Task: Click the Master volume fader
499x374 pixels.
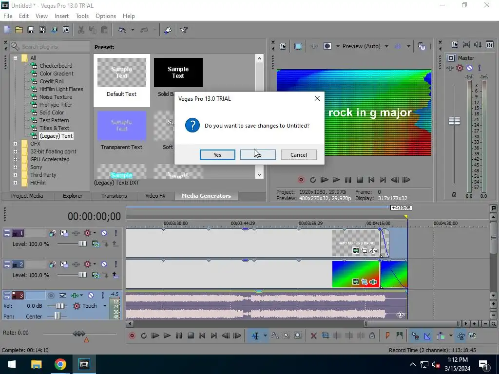Action: [x=454, y=121]
